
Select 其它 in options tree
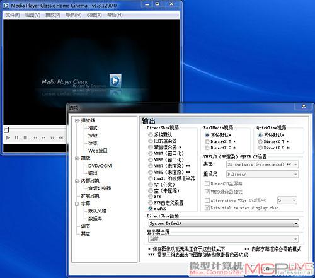tap(86, 234)
